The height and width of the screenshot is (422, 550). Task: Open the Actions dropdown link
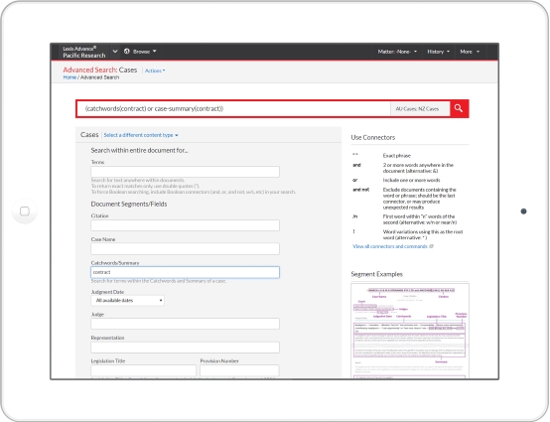click(155, 70)
